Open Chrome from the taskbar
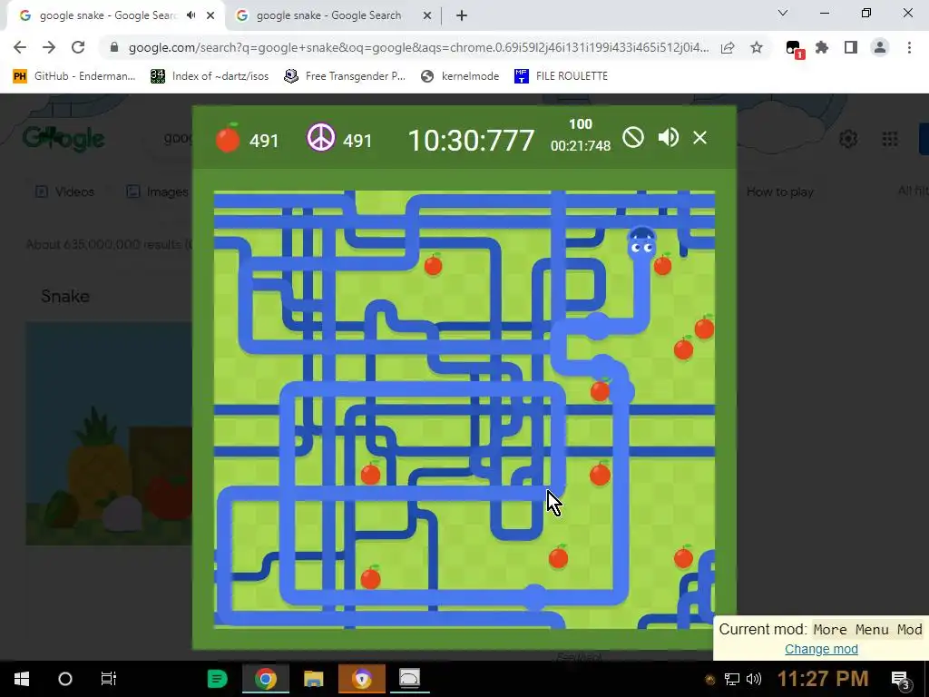 (x=266, y=679)
